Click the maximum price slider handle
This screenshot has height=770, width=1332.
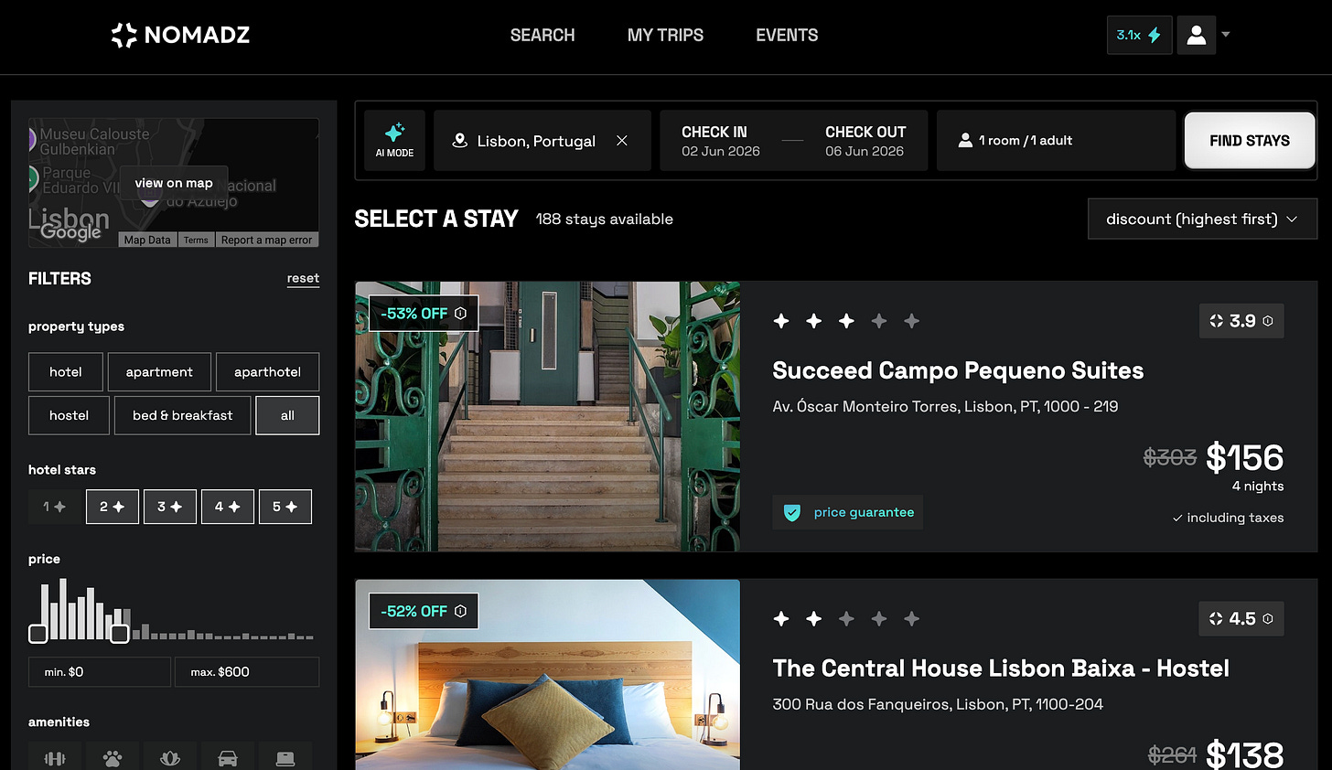point(120,634)
